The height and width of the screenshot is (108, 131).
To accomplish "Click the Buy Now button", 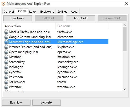I will coord(16,102).
